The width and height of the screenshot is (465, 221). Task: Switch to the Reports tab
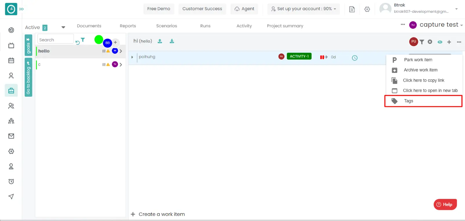pyautogui.click(x=128, y=26)
